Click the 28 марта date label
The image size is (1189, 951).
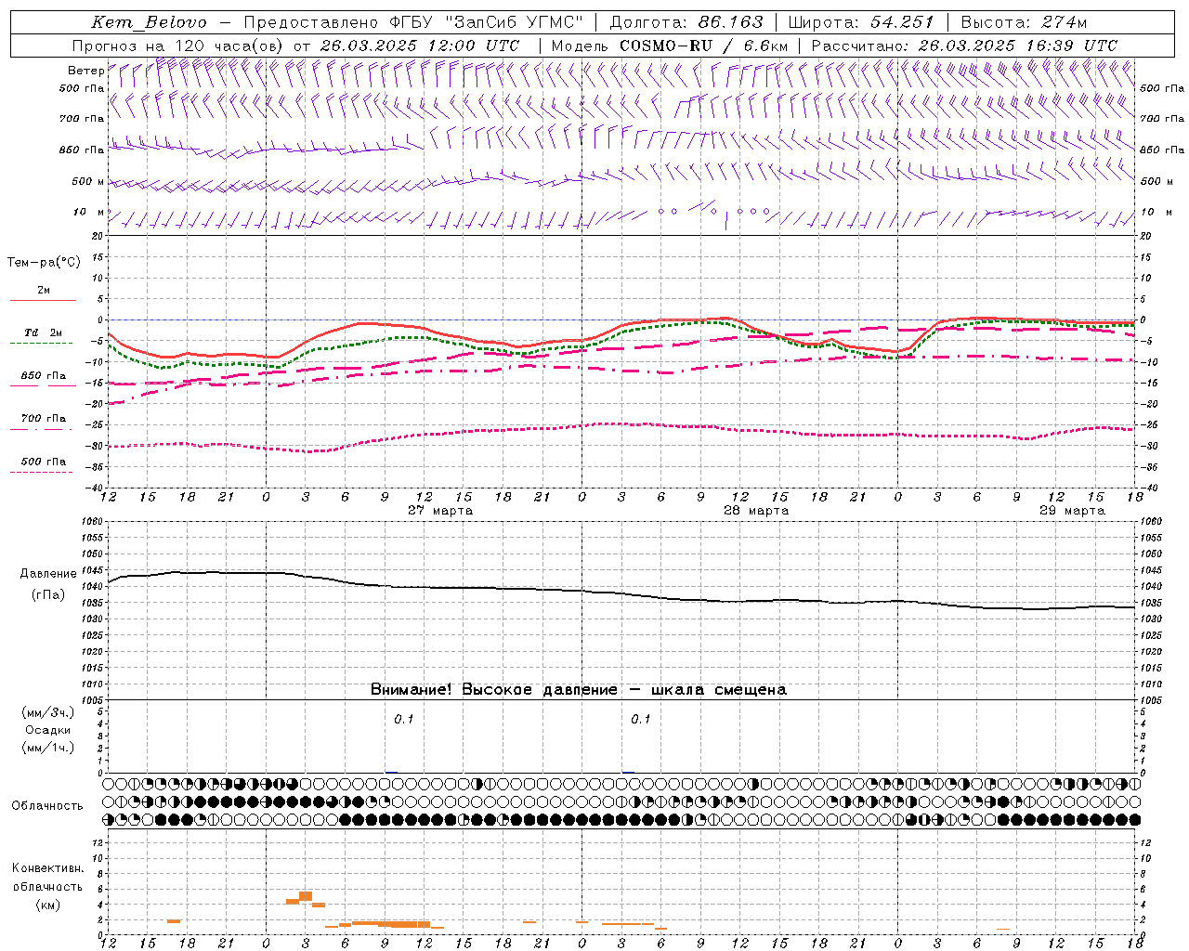(756, 511)
